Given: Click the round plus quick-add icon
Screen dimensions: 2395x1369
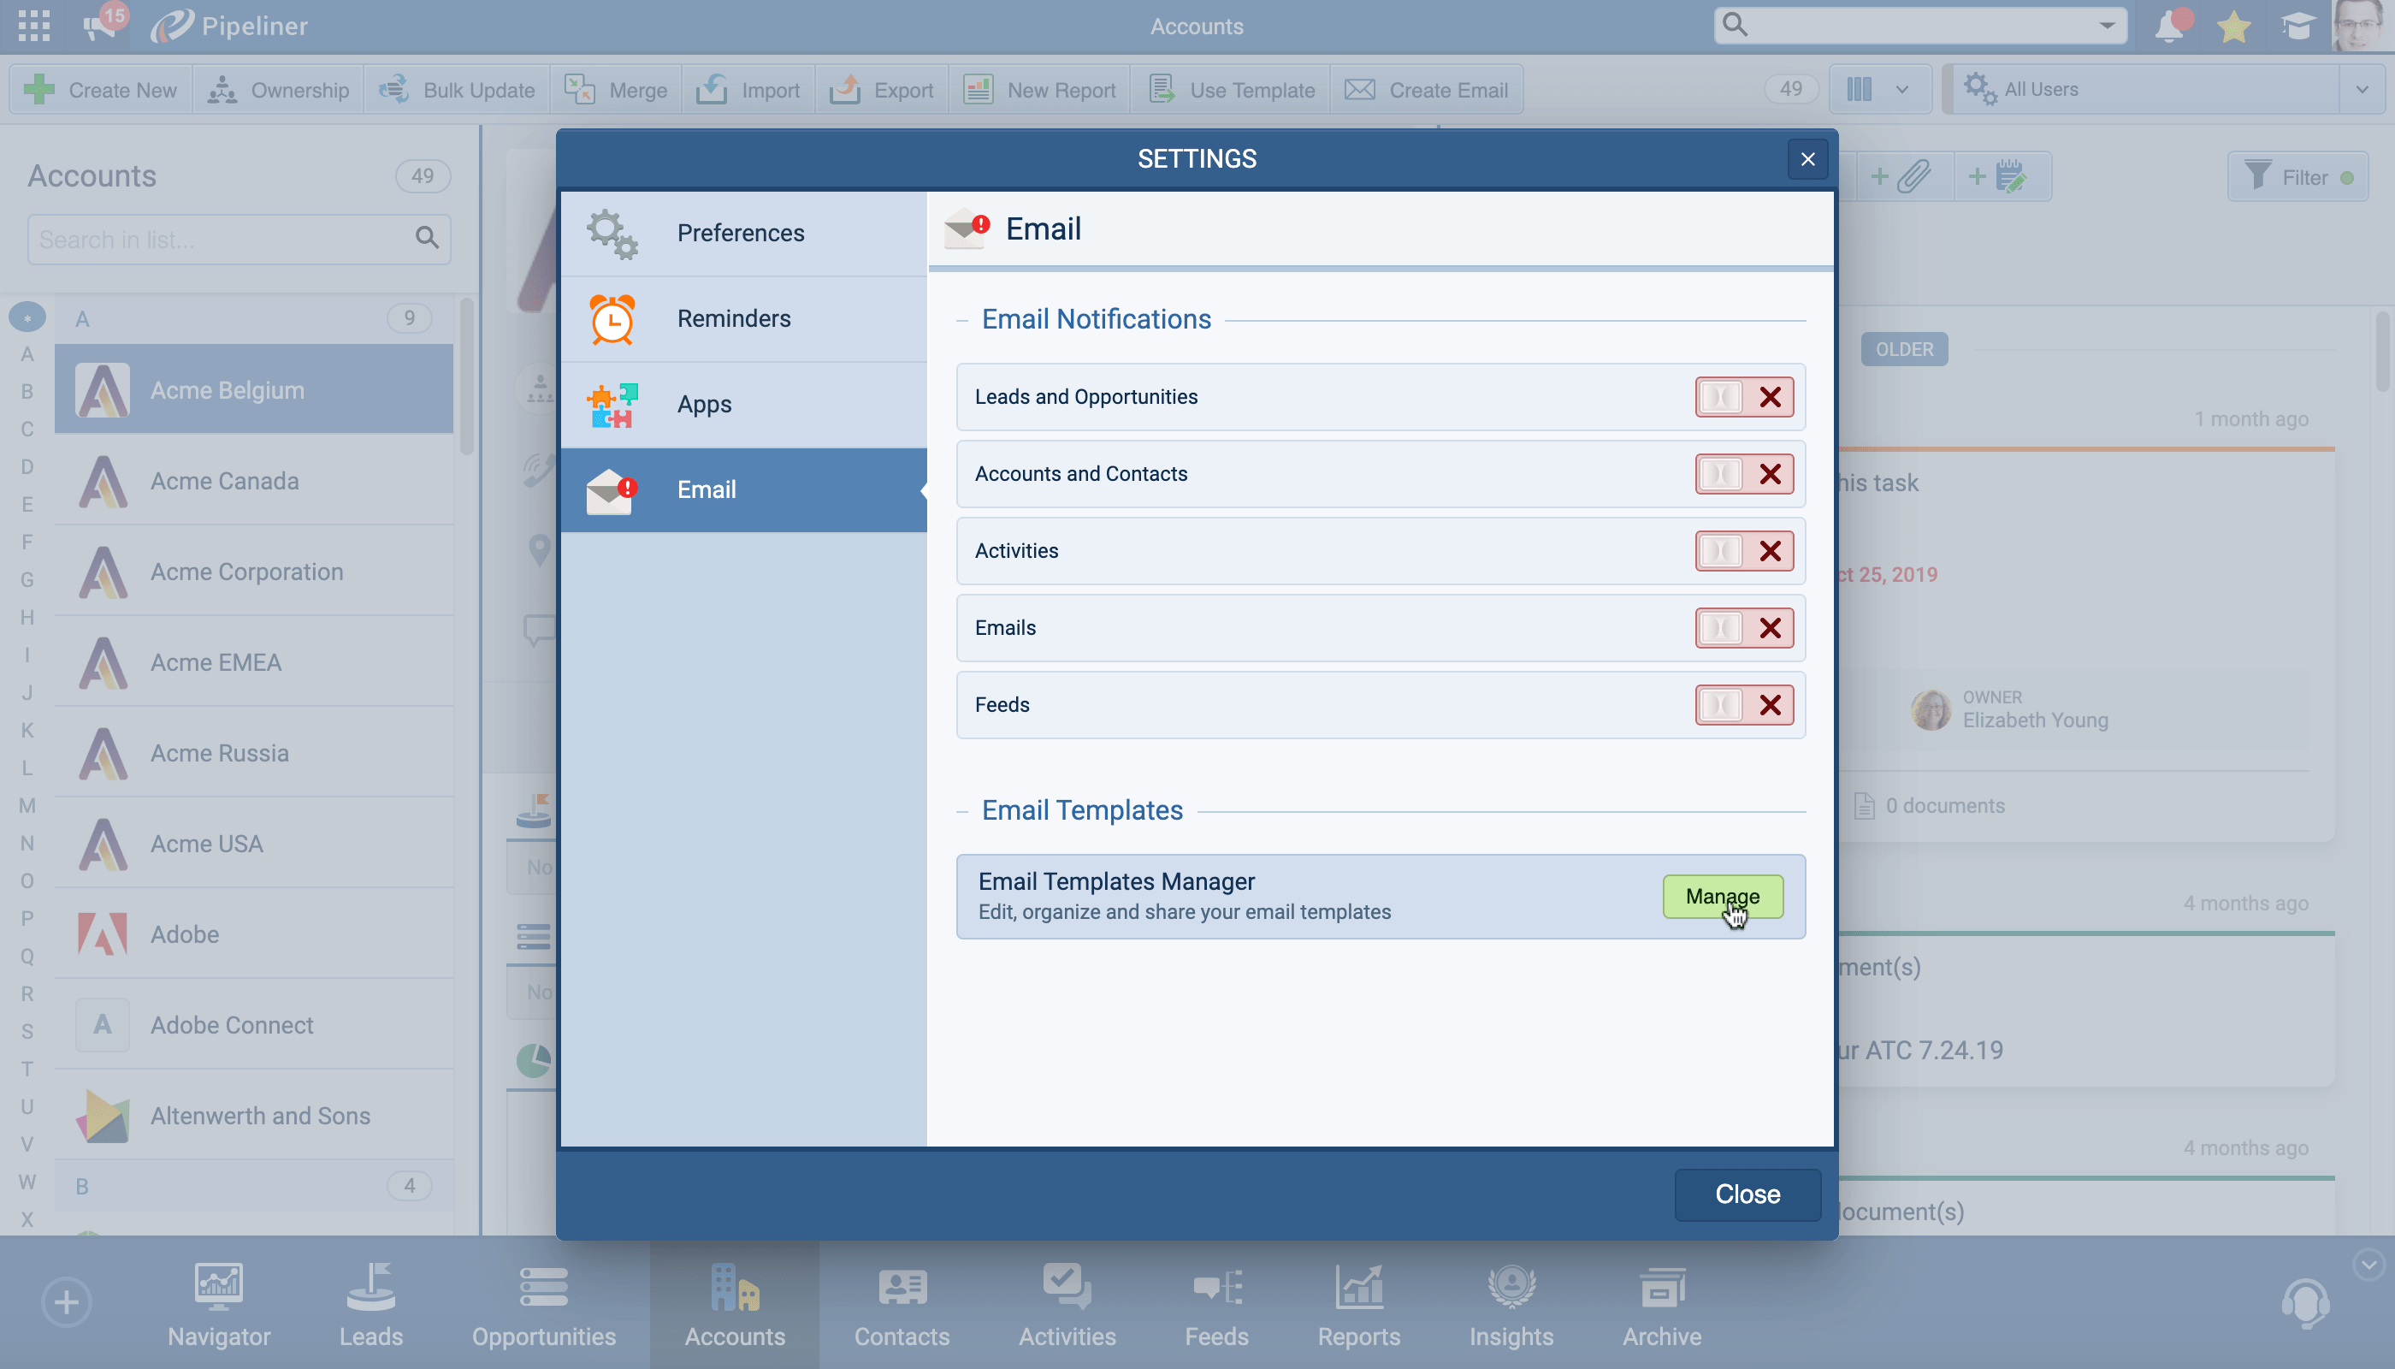Looking at the screenshot, I should pyautogui.click(x=66, y=1302).
